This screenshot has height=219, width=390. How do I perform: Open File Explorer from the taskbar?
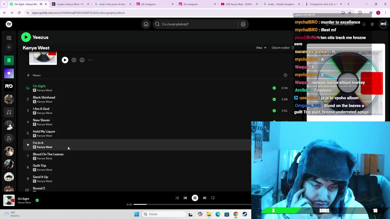click(209, 214)
